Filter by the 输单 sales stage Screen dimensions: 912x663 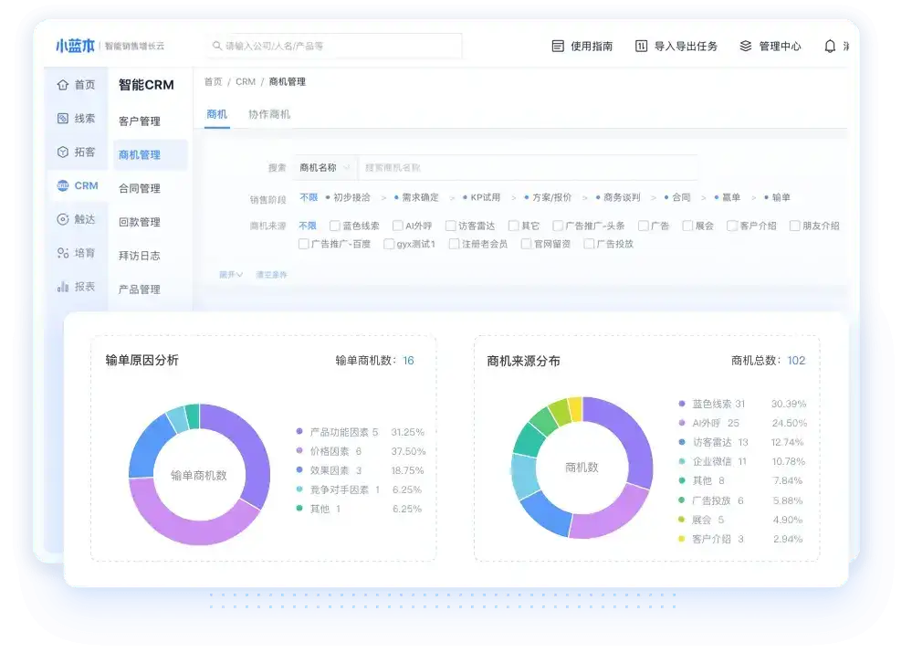(777, 197)
